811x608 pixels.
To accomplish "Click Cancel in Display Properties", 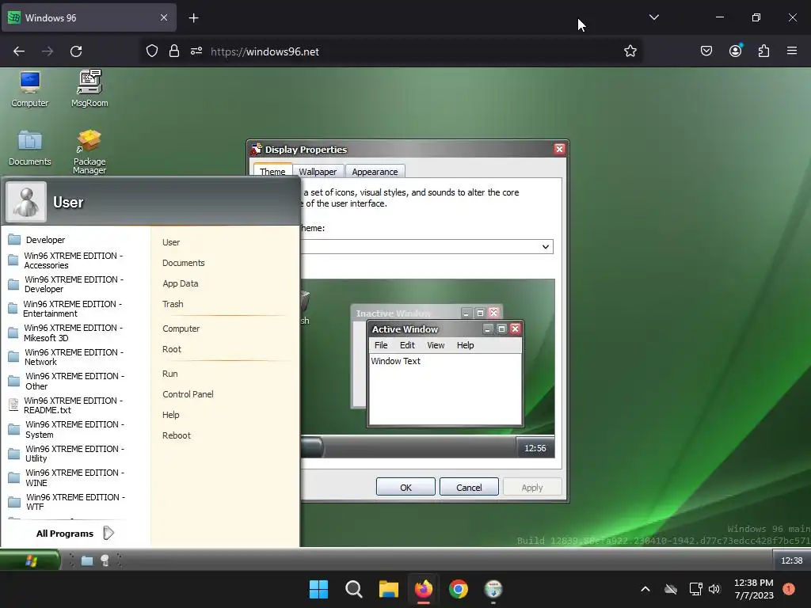I will pyautogui.click(x=469, y=487).
